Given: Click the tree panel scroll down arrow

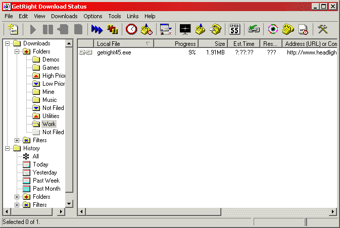Looking at the screenshot, I should [69, 203].
